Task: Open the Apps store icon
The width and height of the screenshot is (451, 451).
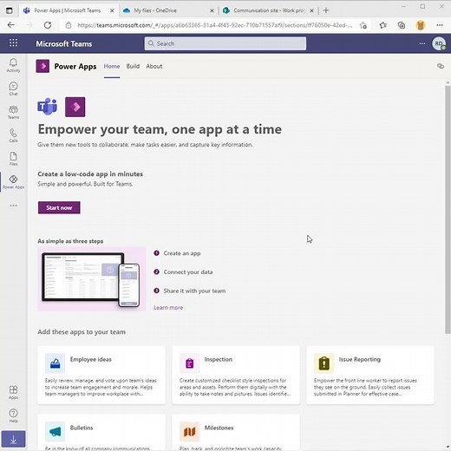Action: pos(13,392)
